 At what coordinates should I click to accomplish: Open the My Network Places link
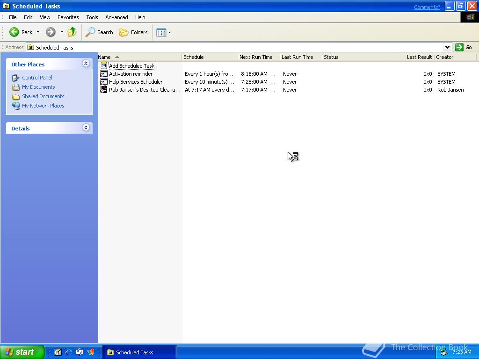coord(43,106)
